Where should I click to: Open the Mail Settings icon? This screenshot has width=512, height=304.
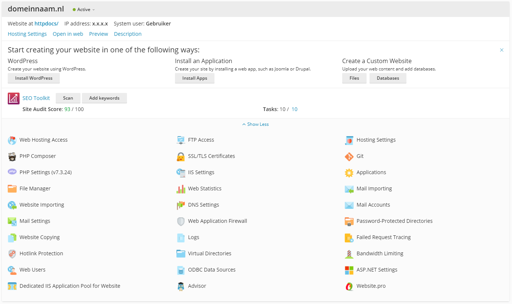click(12, 221)
